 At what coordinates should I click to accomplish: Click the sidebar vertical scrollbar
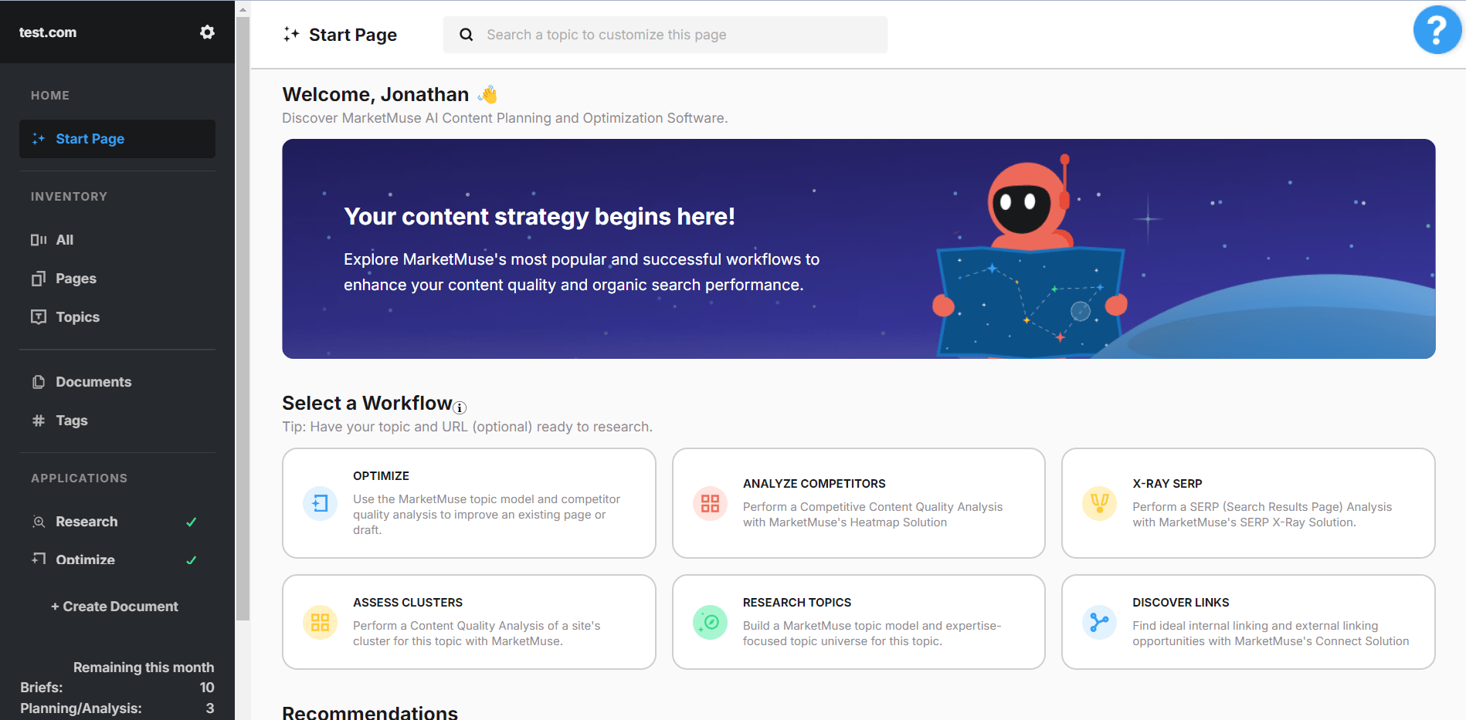(x=243, y=318)
